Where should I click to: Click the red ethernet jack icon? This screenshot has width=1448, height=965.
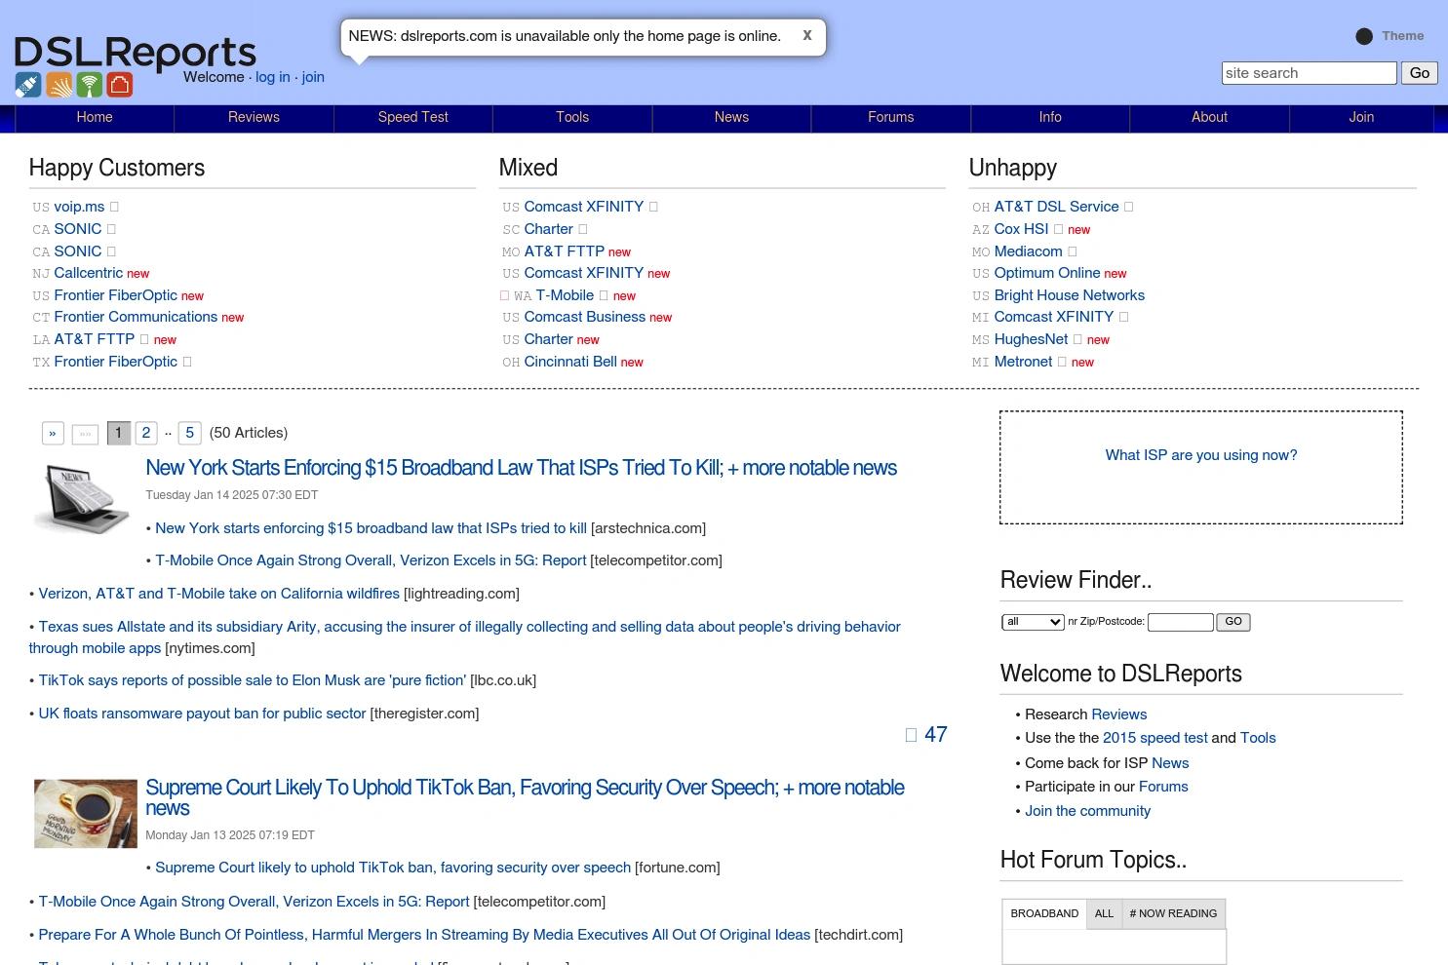pyautogui.click(x=120, y=85)
